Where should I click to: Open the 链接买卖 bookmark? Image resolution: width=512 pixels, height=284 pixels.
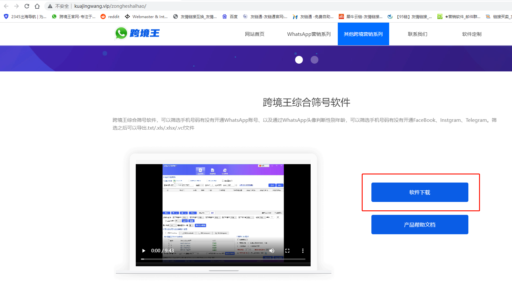(499, 16)
